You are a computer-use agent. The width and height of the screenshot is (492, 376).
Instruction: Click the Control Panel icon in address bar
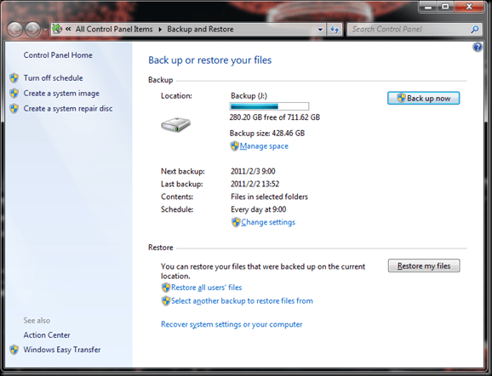(57, 29)
